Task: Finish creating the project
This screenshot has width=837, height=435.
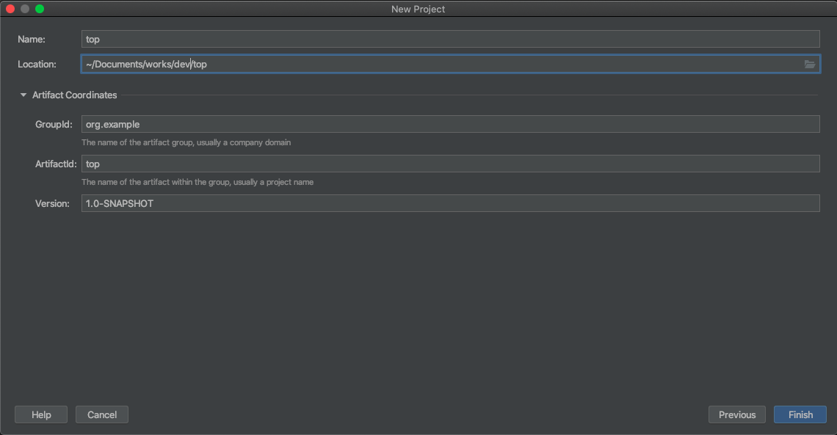Action: pyautogui.click(x=800, y=414)
